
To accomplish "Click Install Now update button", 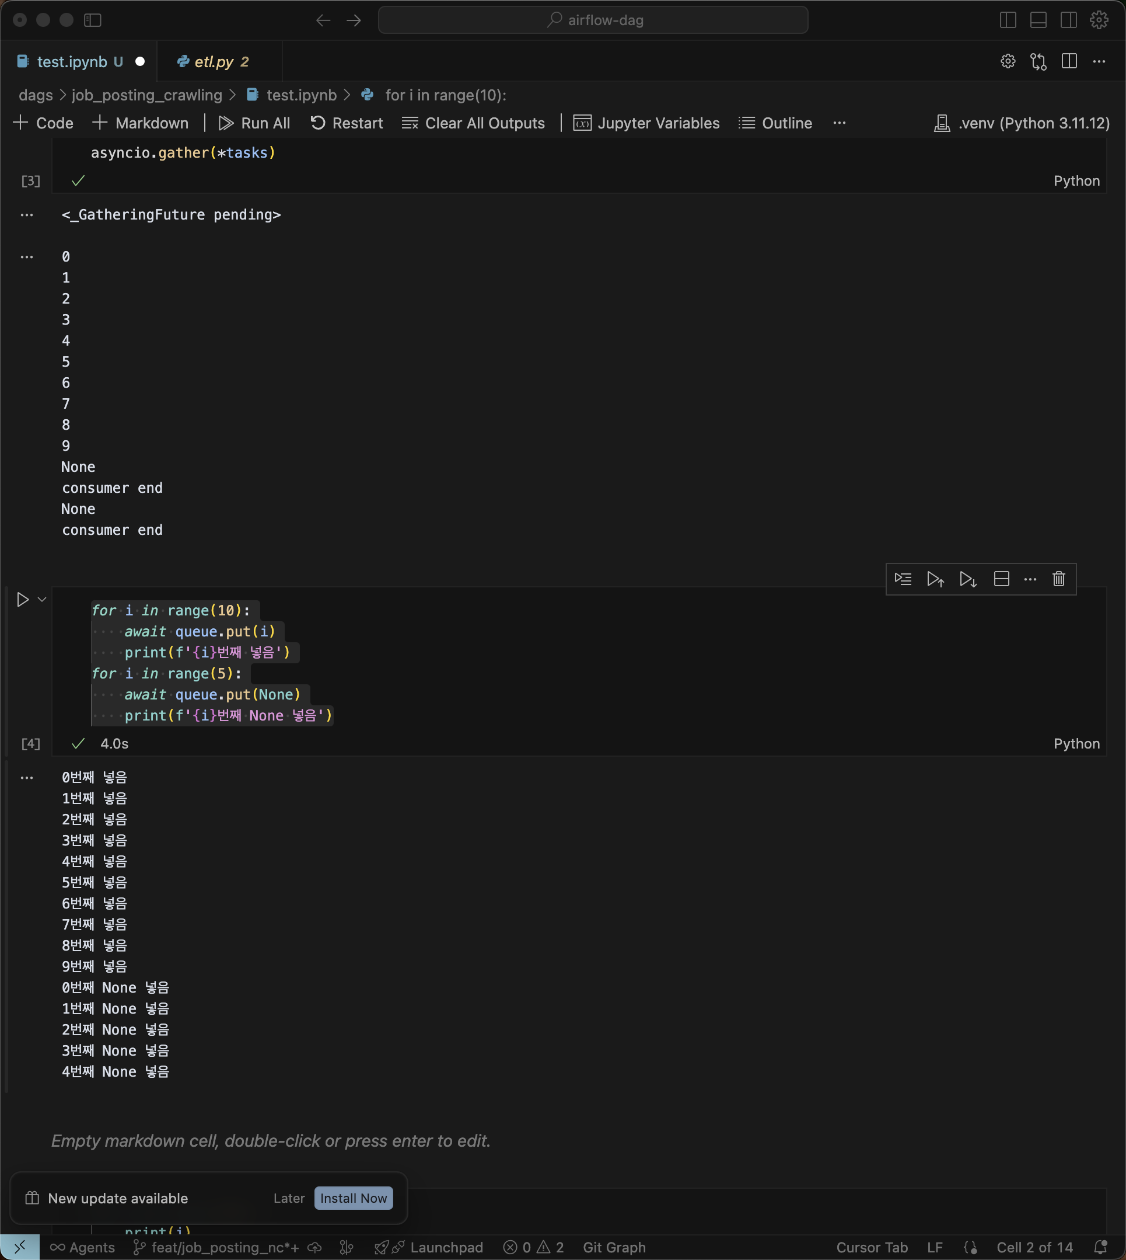I will pos(354,1198).
